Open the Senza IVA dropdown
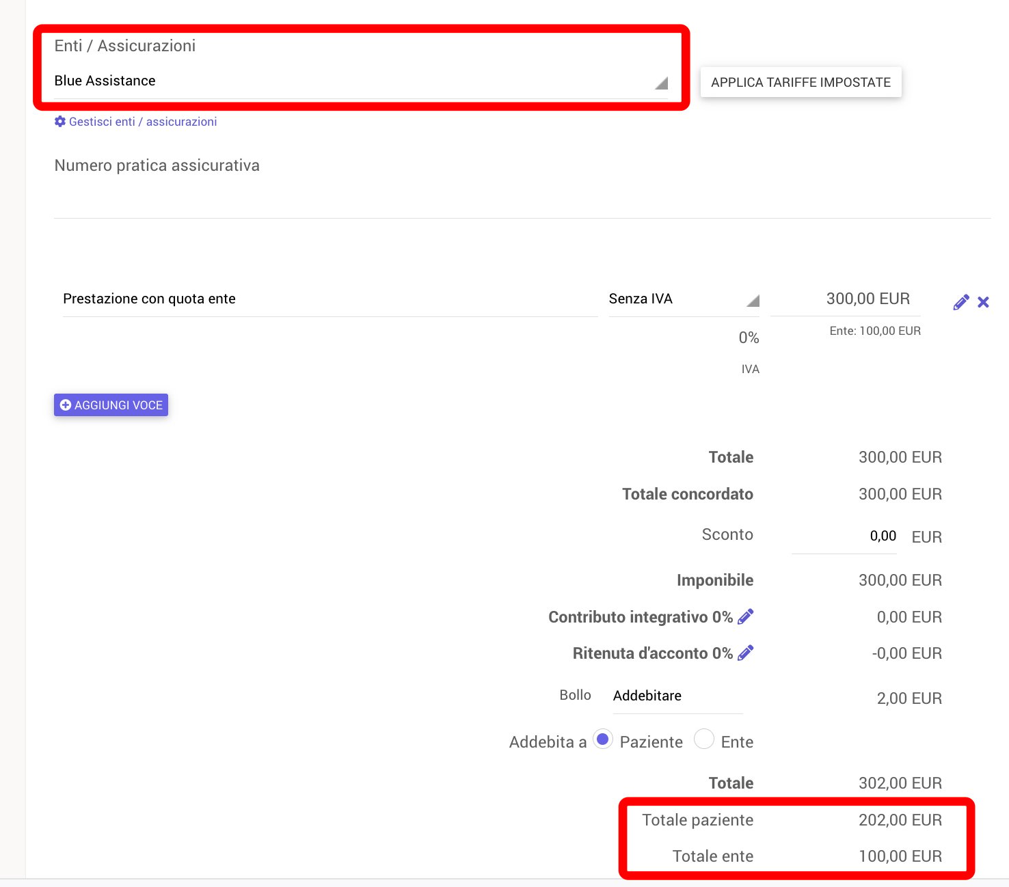The height and width of the screenshot is (887, 1009). tap(684, 299)
